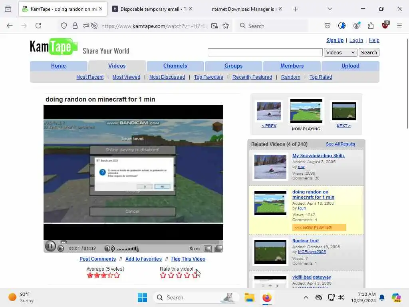
Task: Go to next video via NEXT link
Action: tap(343, 126)
